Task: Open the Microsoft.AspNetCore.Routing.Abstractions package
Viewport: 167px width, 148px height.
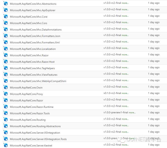Action: 35,126
